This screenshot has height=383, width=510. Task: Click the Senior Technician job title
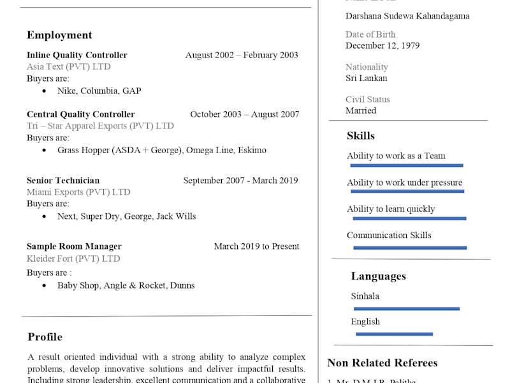click(x=63, y=181)
